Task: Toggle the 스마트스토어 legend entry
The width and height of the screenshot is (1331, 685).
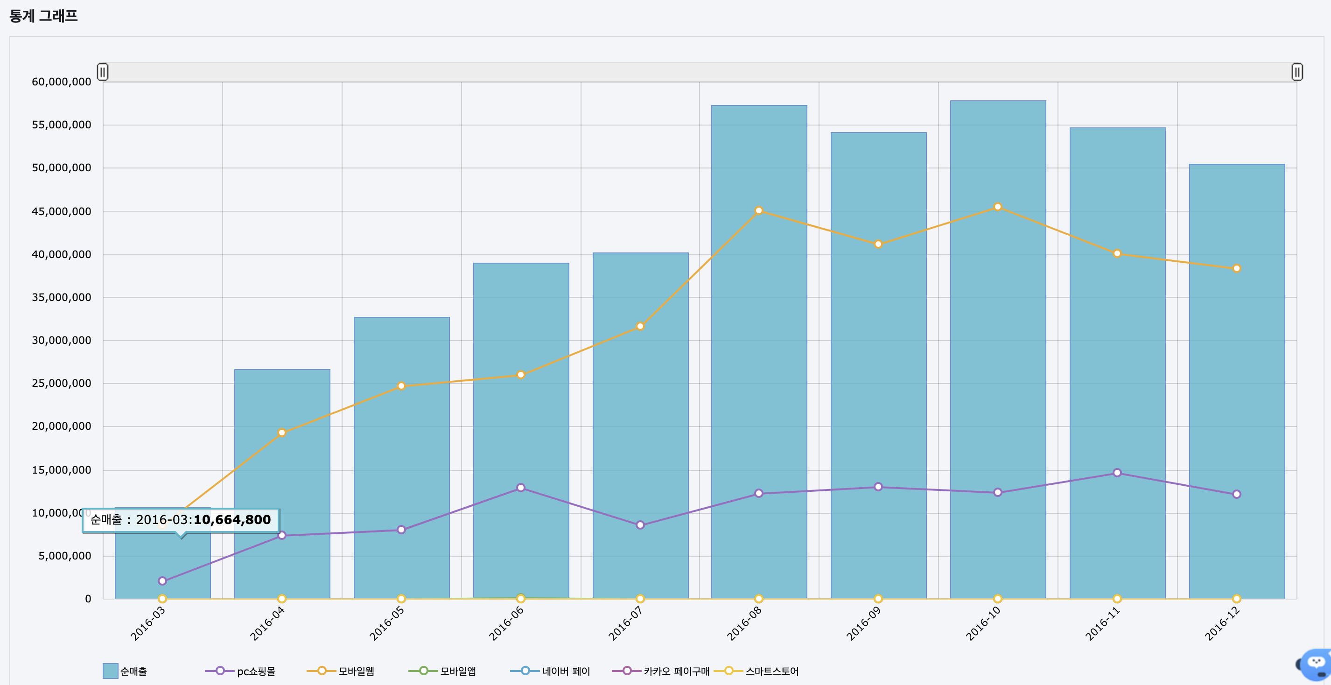Action: coord(757,671)
